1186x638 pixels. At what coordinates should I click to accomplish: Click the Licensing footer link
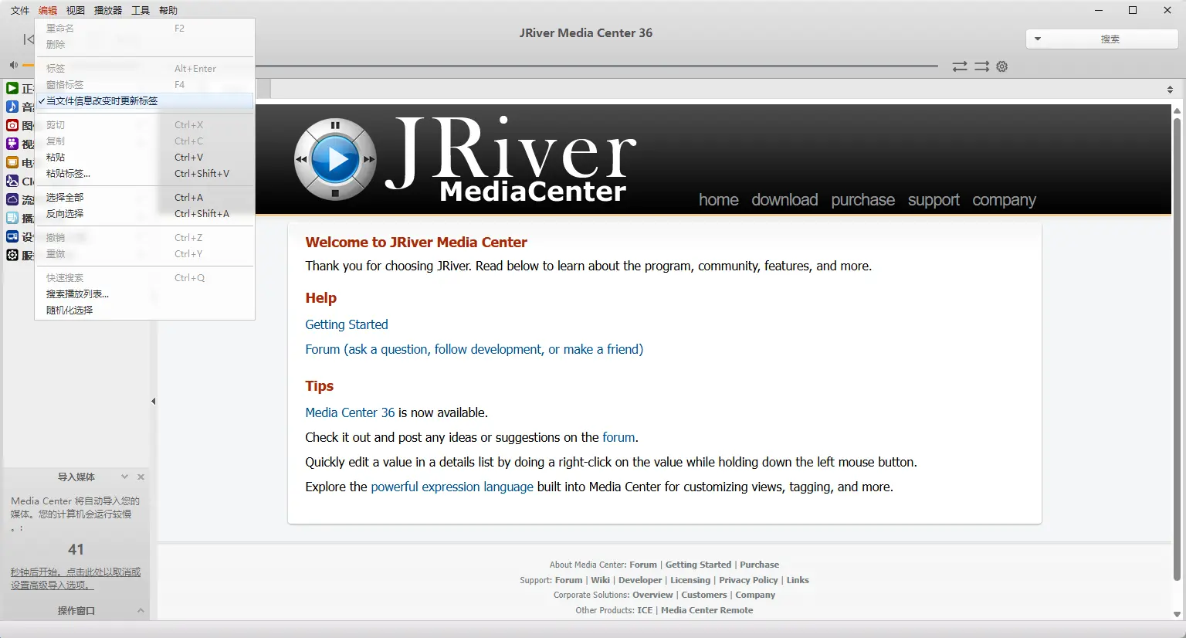[x=690, y=580]
